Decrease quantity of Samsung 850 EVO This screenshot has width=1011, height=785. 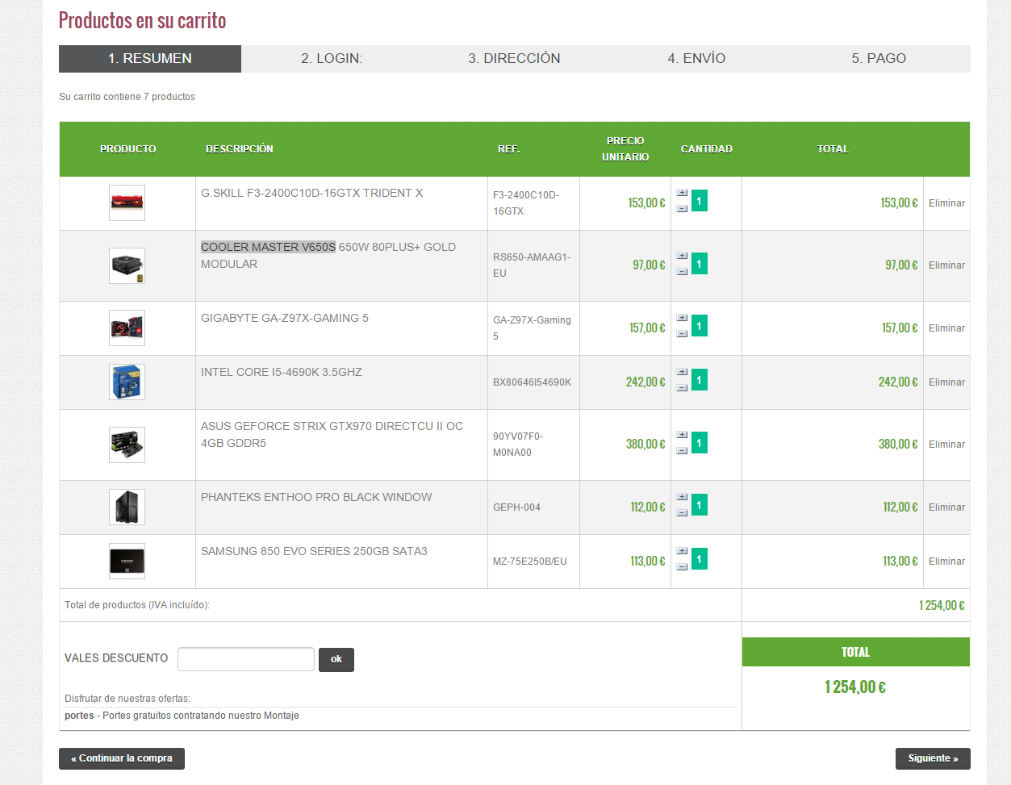682,567
